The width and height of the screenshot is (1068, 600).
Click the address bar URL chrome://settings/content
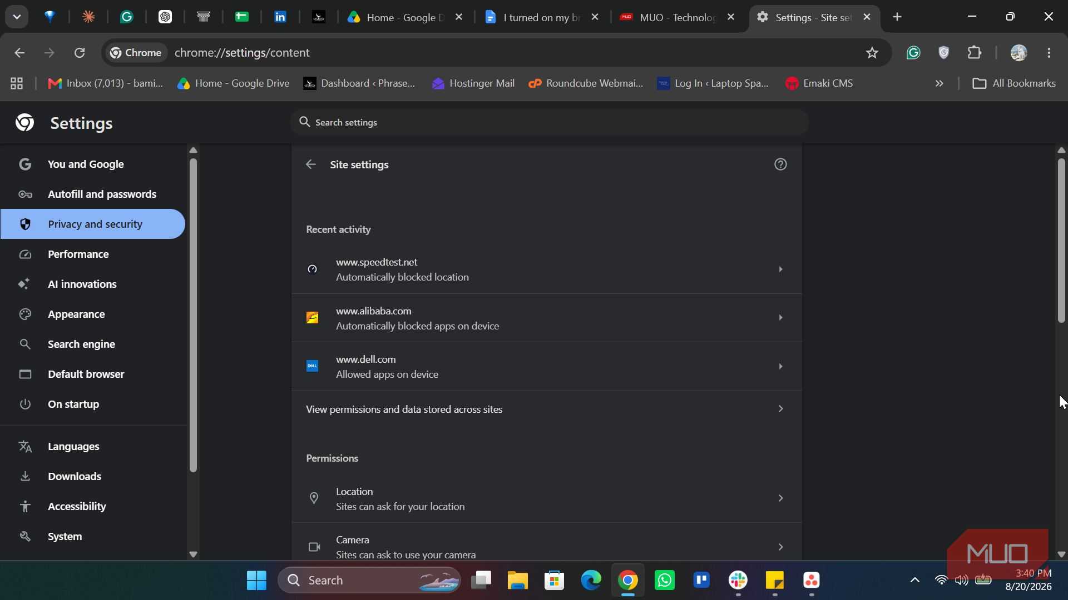pos(242,53)
